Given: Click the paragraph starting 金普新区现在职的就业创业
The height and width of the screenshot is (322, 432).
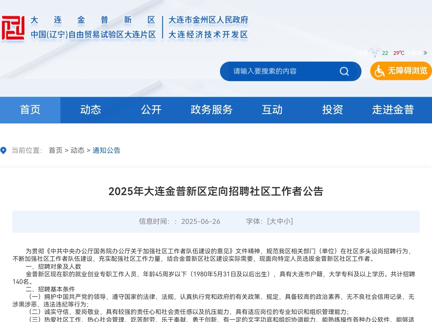Looking at the screenshot, I should 214,278.
